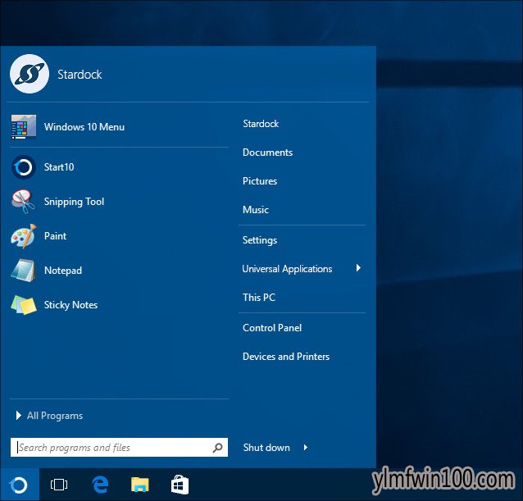Click the Shut down button
523x501 pixels.
(266, 448)
